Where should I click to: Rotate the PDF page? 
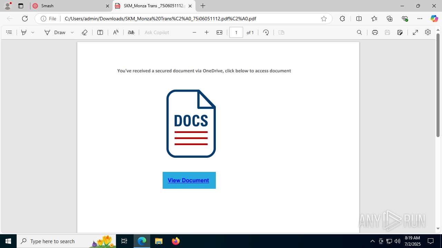tap(266, 32)
